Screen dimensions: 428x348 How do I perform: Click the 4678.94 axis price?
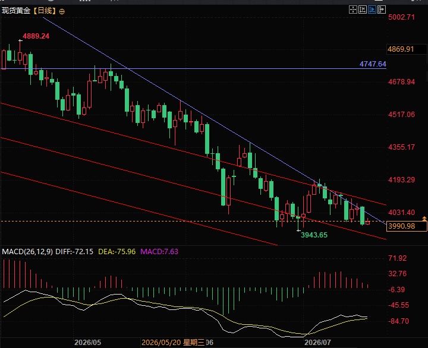point(401,82)
